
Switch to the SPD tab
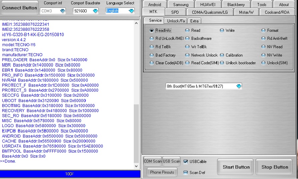[x=175, y=12]
